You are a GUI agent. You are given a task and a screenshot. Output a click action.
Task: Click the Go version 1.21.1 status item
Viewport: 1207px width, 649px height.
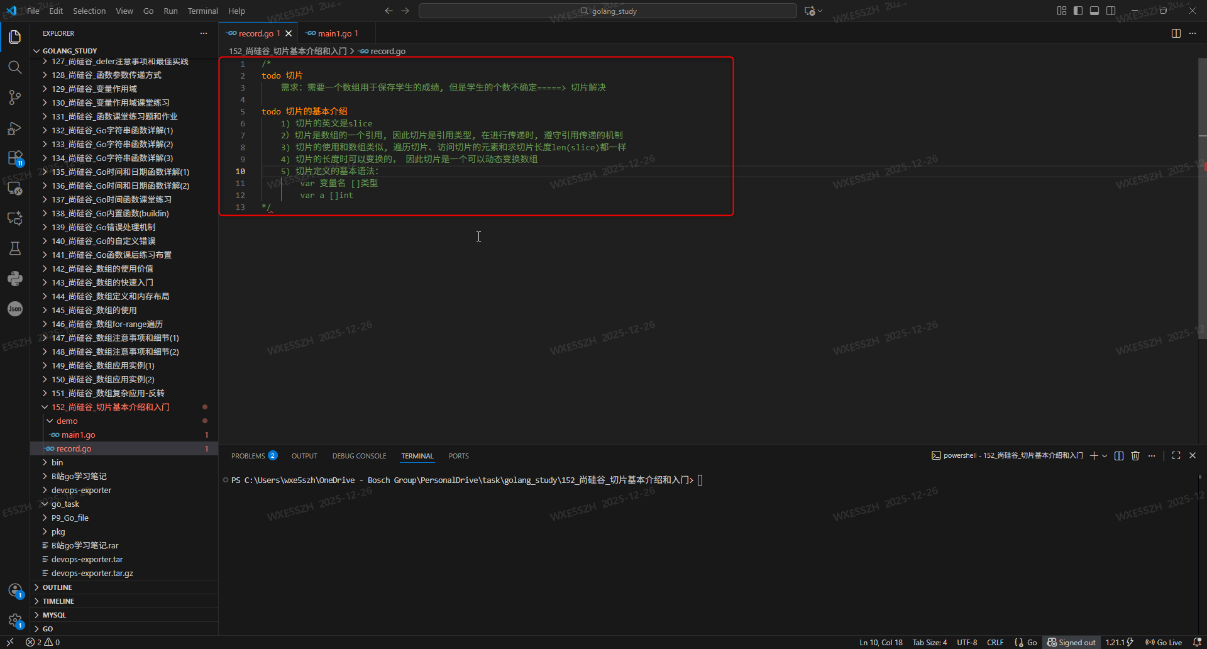point(1119,642)
